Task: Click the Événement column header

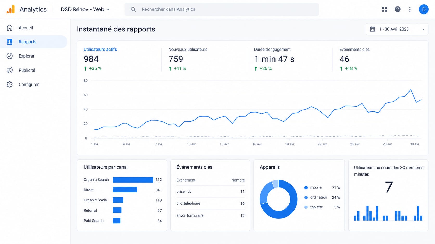Action: point(186,180)
